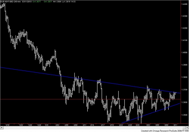Click the 3/05 date axis label

157,125
